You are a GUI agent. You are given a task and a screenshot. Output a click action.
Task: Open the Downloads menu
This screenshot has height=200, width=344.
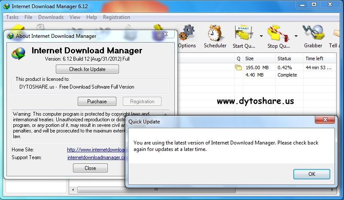[x=51, y=17]
